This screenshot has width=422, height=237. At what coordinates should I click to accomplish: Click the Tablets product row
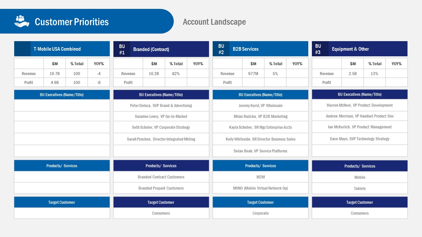point(360,189)
